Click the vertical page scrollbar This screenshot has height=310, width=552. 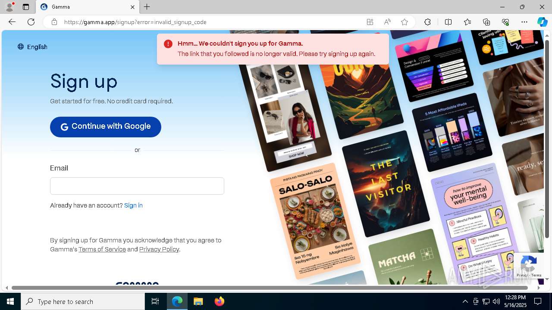547,139
